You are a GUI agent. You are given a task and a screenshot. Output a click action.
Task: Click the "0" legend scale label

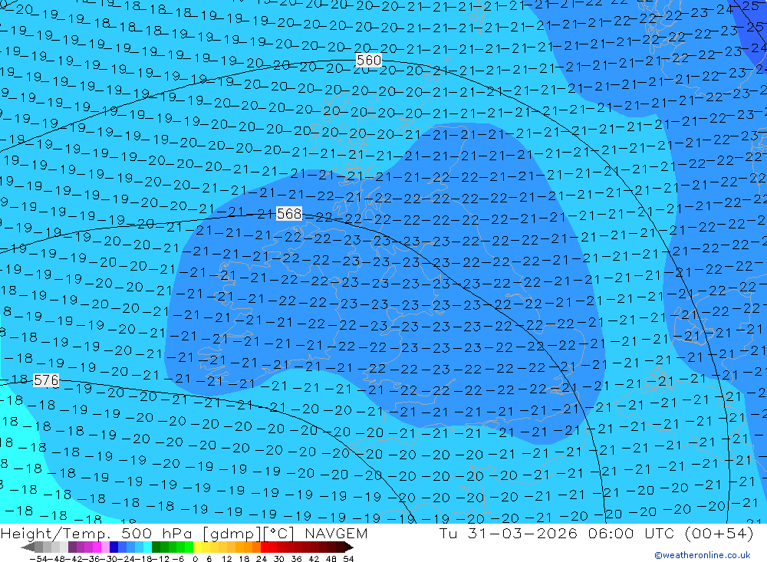195,559
